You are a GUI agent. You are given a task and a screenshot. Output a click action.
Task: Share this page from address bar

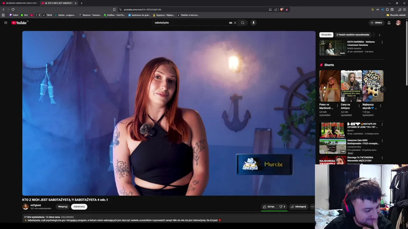click(x=276, y=10)
